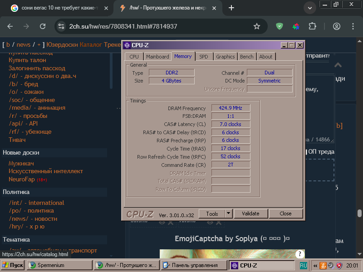363x272 pixels.
Task: Open the /news/ - новости board
Action: [x=33, y=219]
